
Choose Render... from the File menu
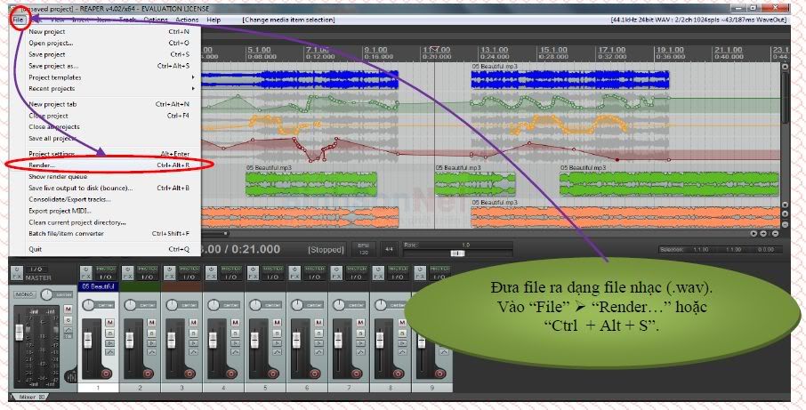42,165
